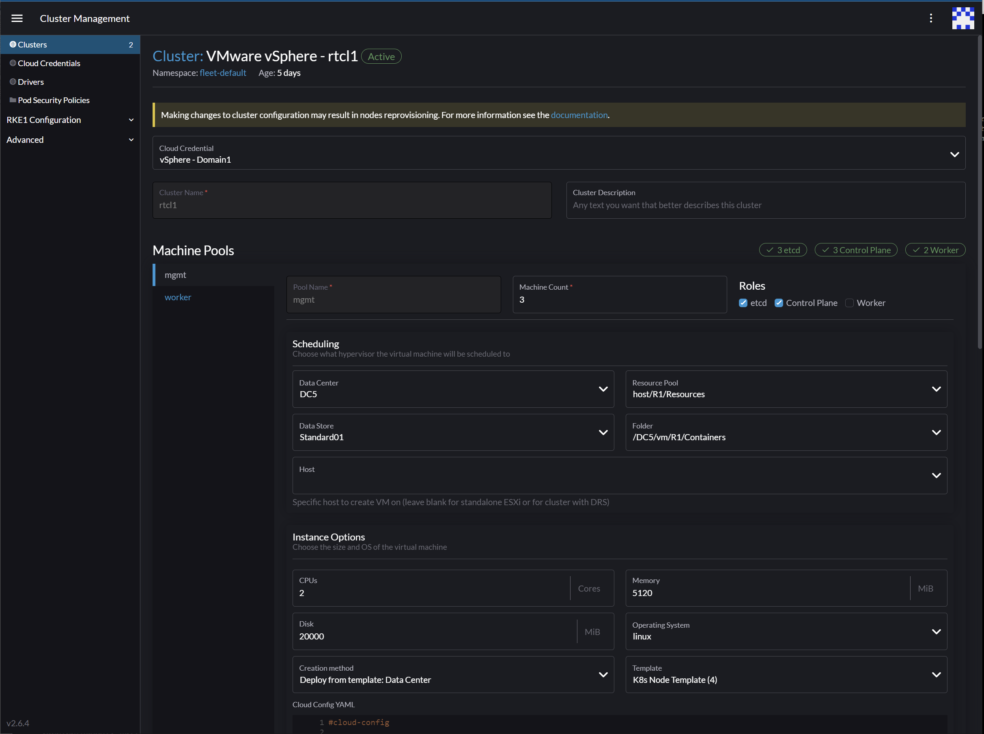Select the mgmt machine pool
This screenshot has height=734, width=984.
(175, 275)
